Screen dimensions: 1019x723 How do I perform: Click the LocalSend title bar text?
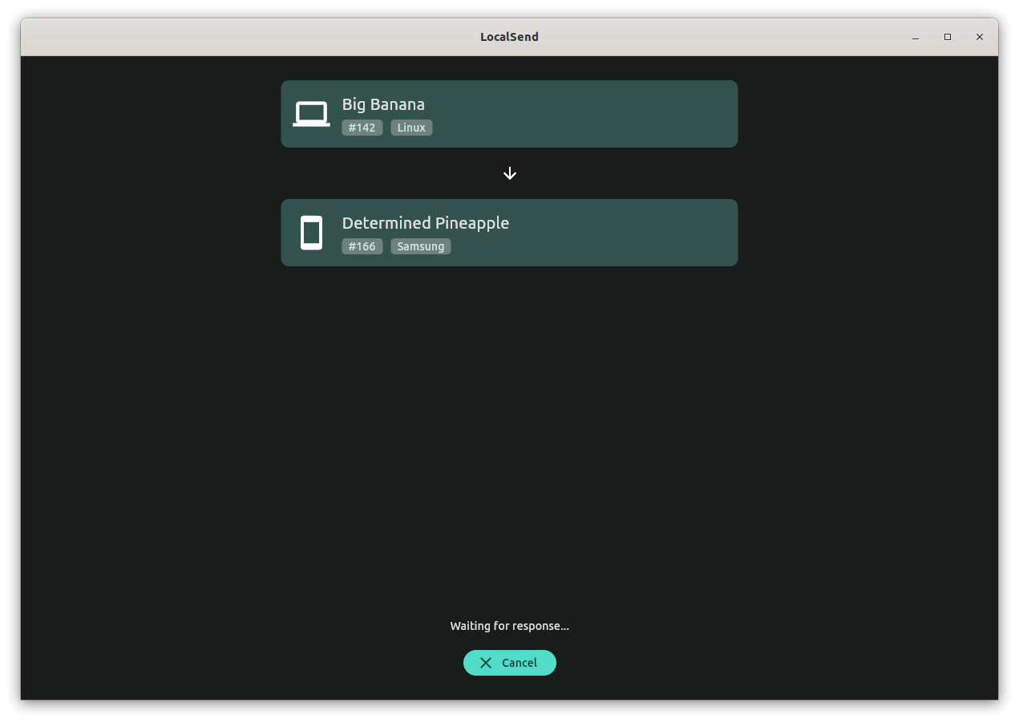(x=509, y=36)
